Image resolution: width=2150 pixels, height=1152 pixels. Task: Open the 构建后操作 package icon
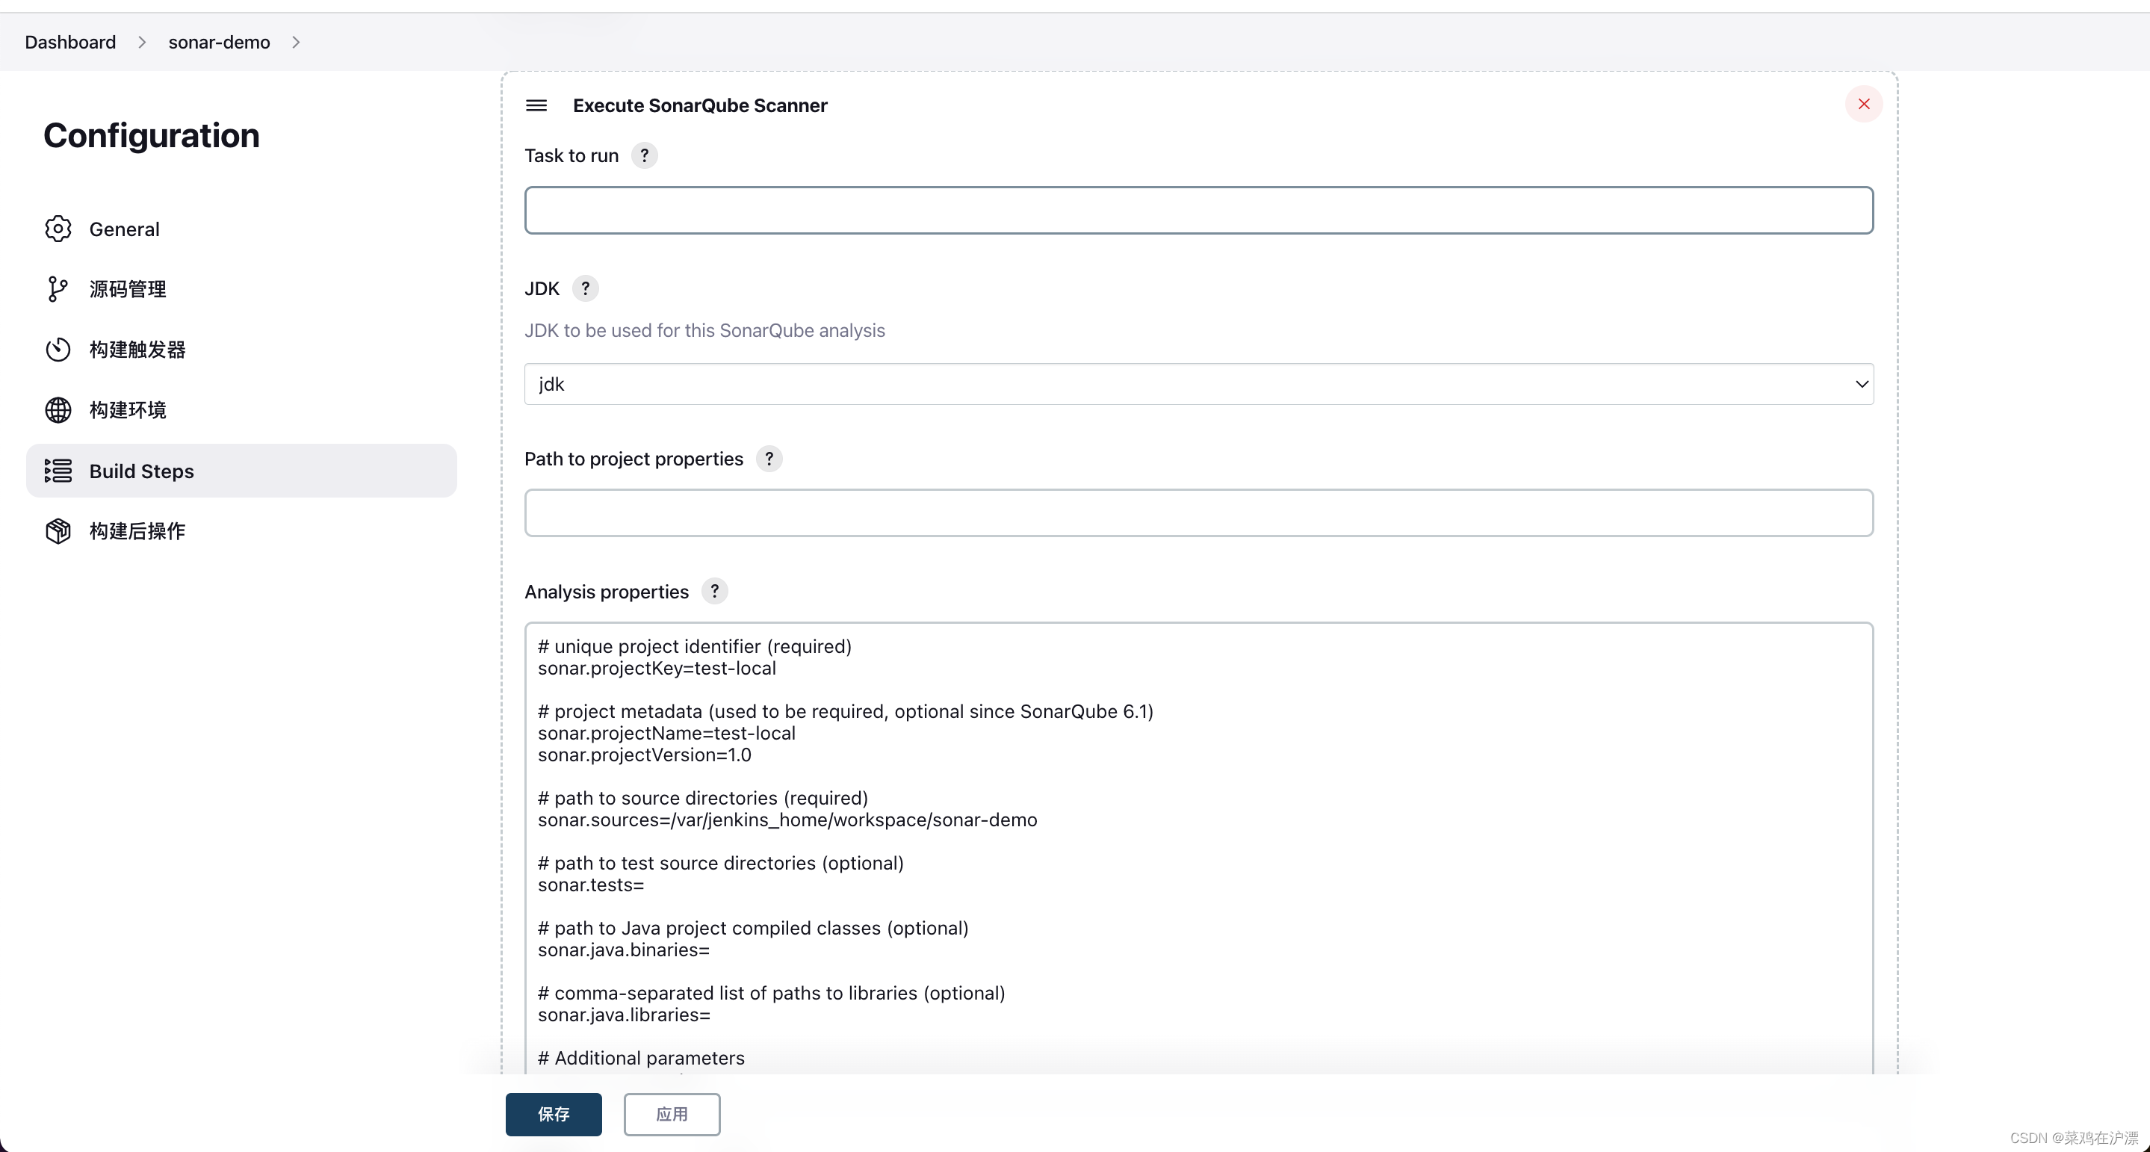[58, 531]
